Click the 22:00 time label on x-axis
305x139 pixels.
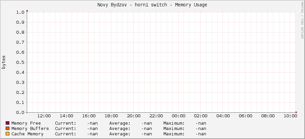pos(156,116)
